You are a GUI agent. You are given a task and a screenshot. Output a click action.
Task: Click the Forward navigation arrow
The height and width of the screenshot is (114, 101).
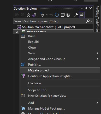click(23, 15)
